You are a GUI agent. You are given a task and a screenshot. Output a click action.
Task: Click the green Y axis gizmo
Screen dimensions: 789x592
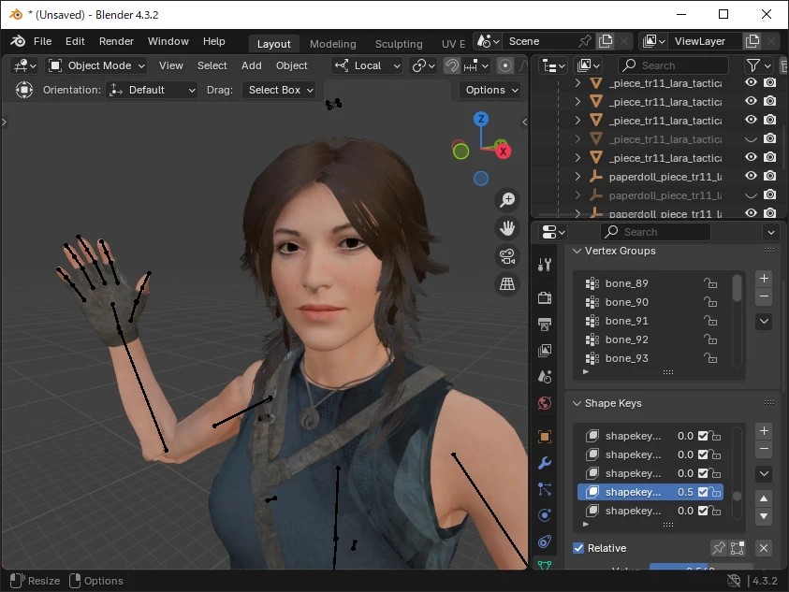pyautogui.click(x=460, y=151)
